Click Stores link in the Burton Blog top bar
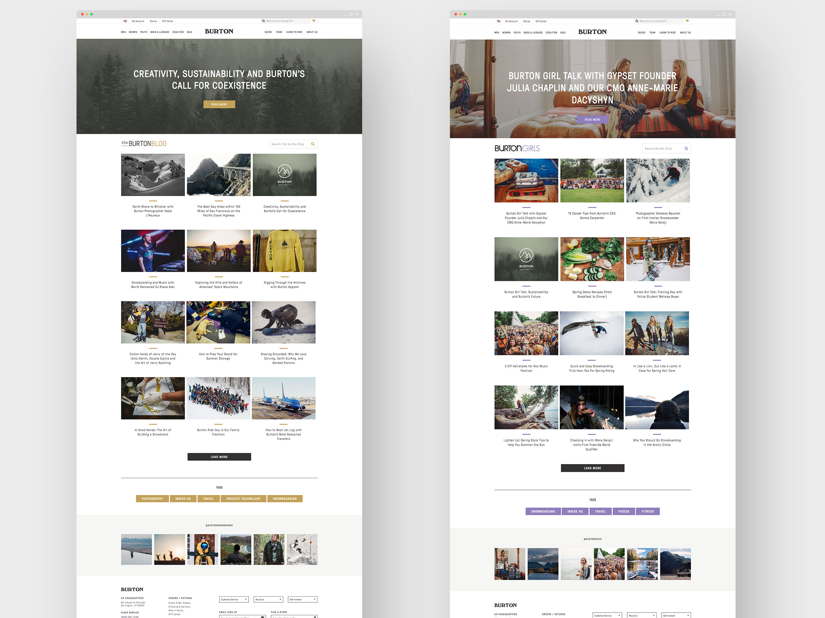825x618 pixels. 153,21
